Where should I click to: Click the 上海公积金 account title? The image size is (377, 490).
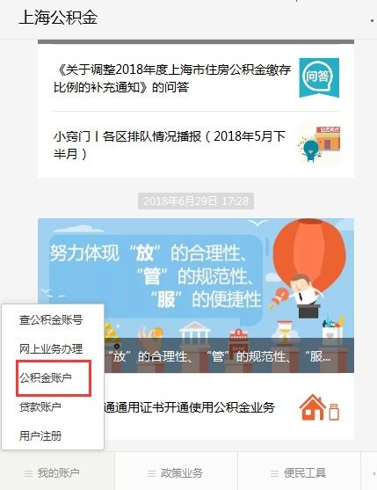58,17
